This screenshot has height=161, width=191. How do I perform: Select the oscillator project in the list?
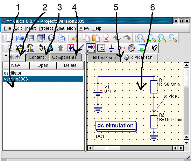coord(43,73)
